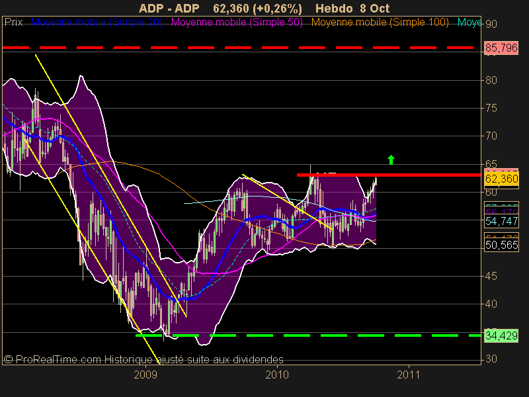Click the chart title 'ADP - ADP'

coord(169,8)
